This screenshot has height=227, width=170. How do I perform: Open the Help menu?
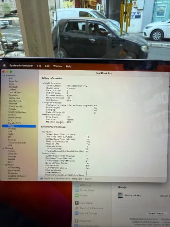point(69,66)
